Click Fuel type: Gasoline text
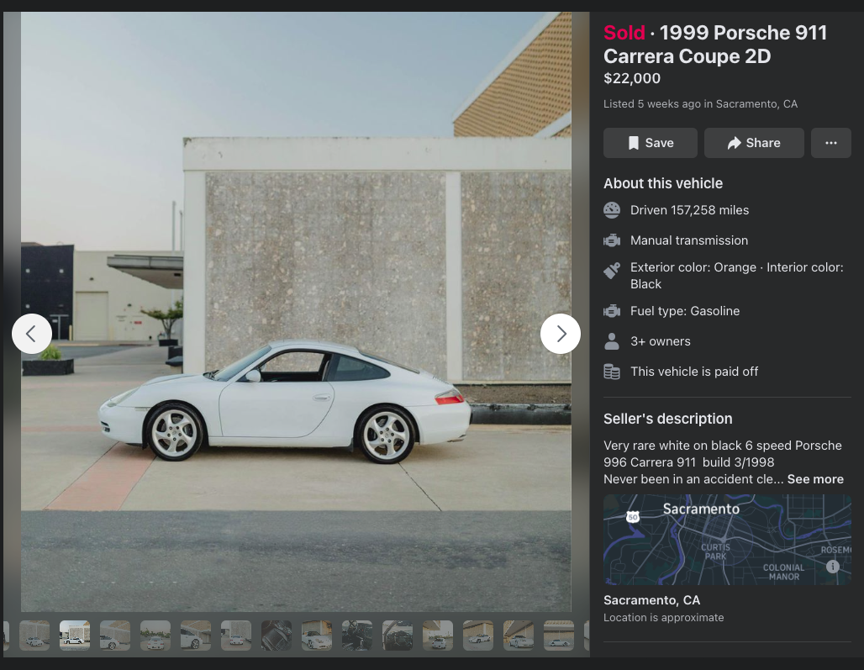The height and width of the screenshot is (670, 864). 685,311
